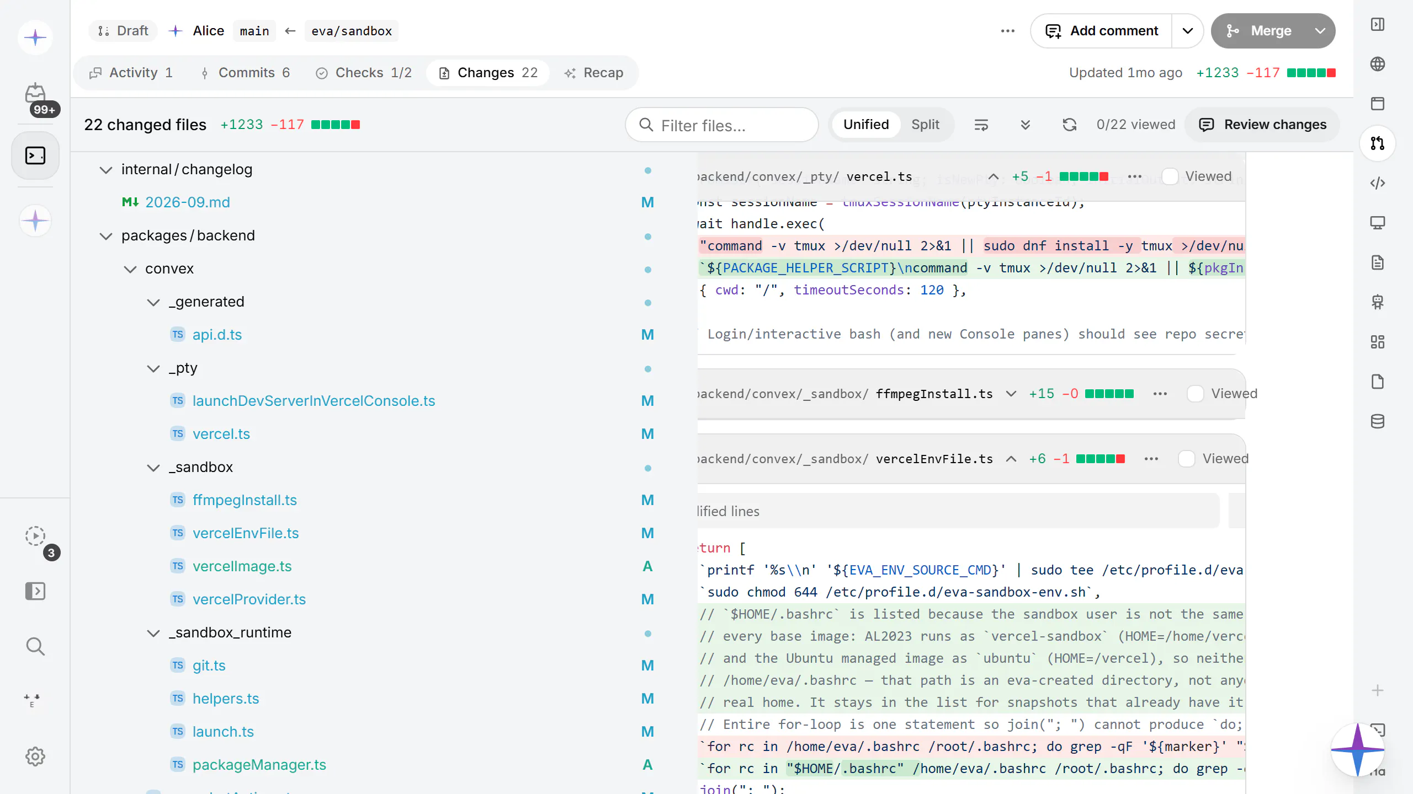Viewport: 1413px width, 794px height.
Task: Open the running tasks icon with badge 3
Action: point(35,536)
